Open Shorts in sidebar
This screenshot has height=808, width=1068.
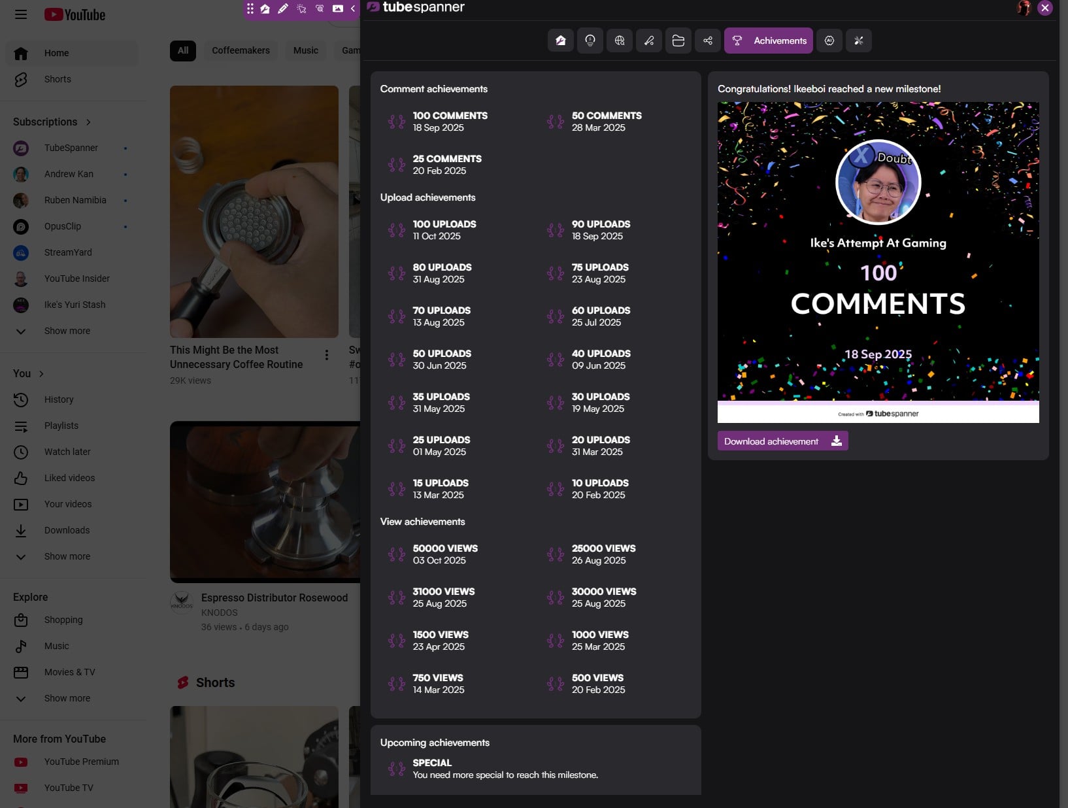point(72,79)
